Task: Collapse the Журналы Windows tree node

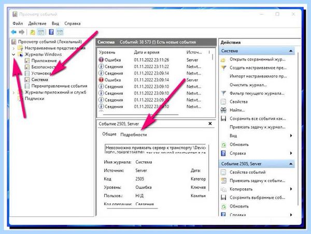Action: pos(13,54)
